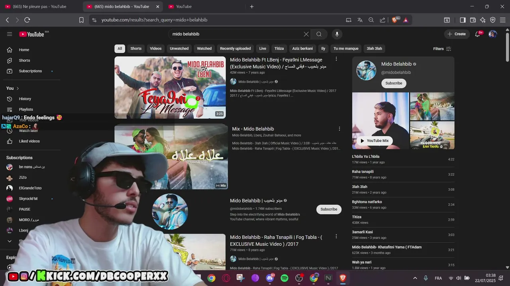Open Subscriptions in the sidebar

[30, 71]
